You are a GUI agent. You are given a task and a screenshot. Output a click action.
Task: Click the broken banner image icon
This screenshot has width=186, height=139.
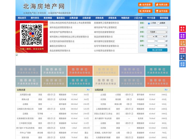[x=17, y=55]
